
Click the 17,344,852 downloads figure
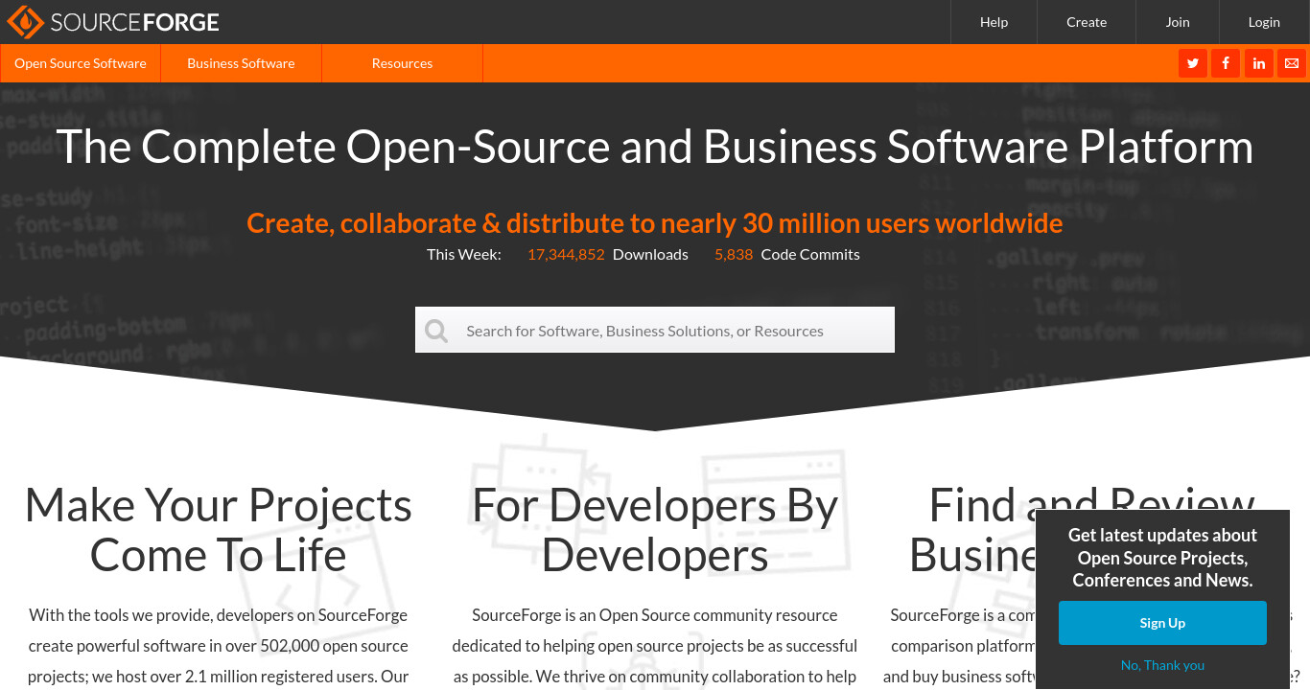point(566,254)
